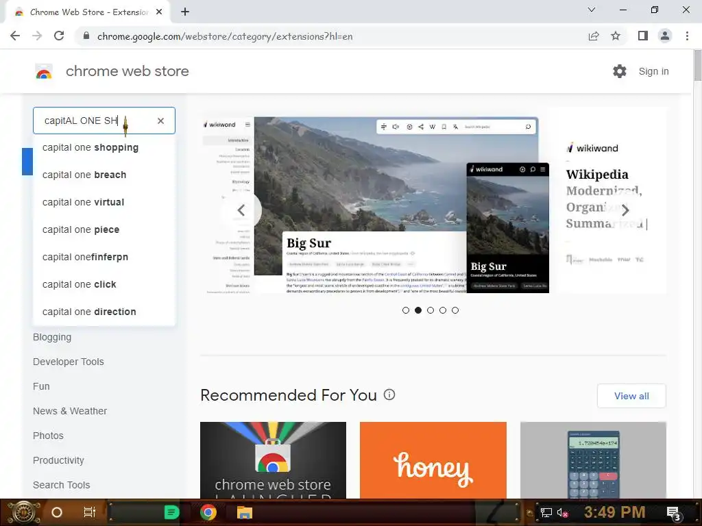This screenshot has width=702, height=526.
Task: Open the 3:49 PM taskbar clock
Action: 614,512
